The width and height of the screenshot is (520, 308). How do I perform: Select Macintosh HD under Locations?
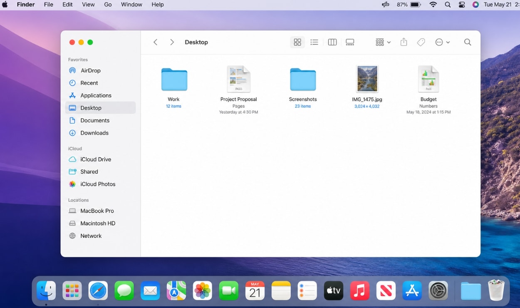click(100, 223)
